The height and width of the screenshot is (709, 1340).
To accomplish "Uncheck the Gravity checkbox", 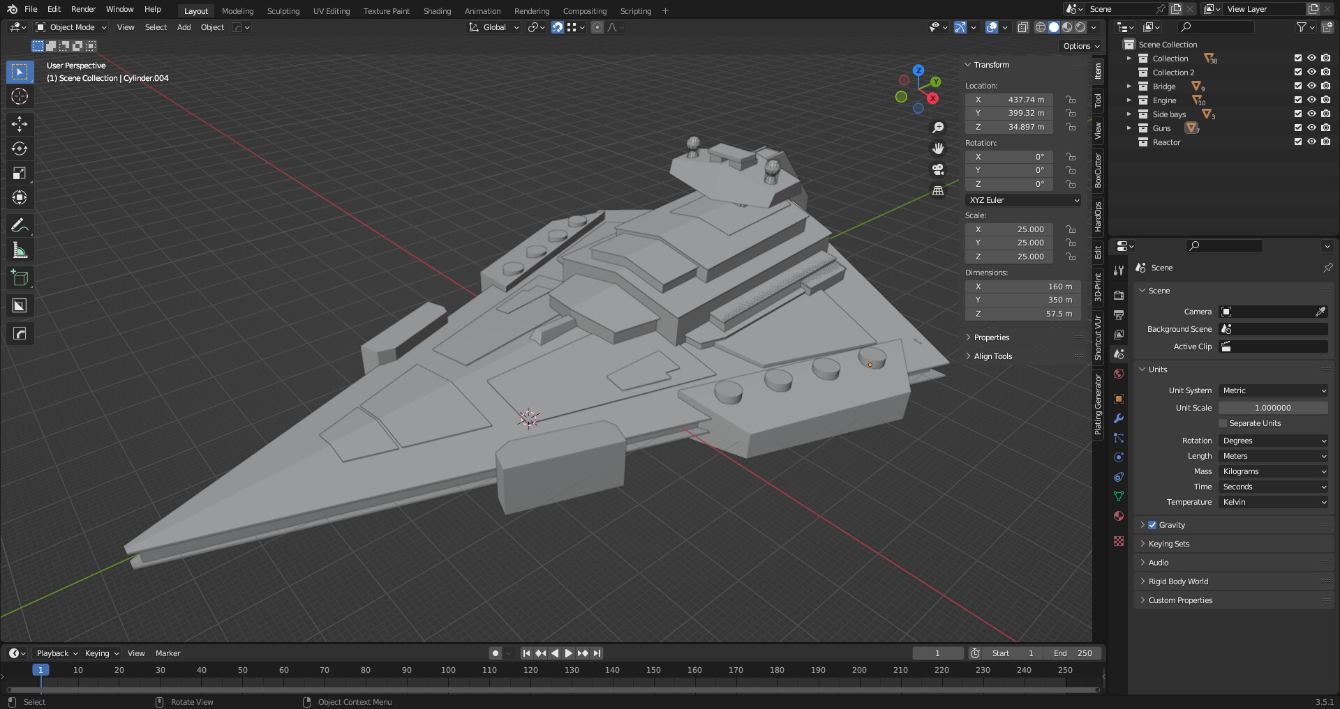I will pos(1152,525).
